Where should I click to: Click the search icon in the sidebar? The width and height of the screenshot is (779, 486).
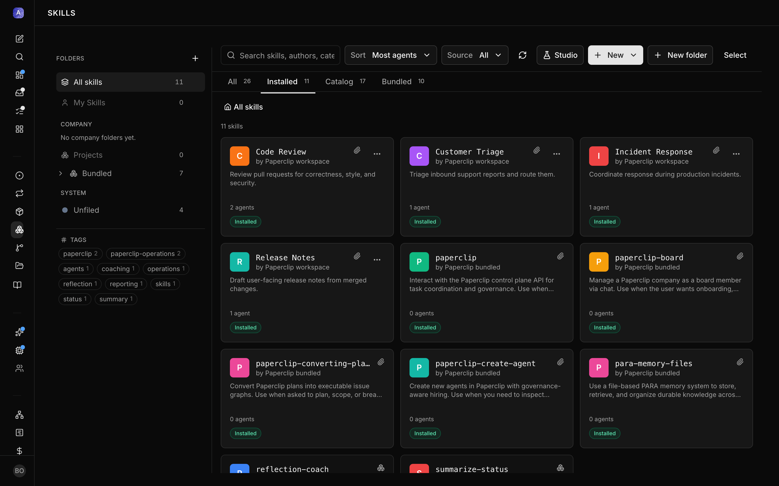(x=19, y=57)
